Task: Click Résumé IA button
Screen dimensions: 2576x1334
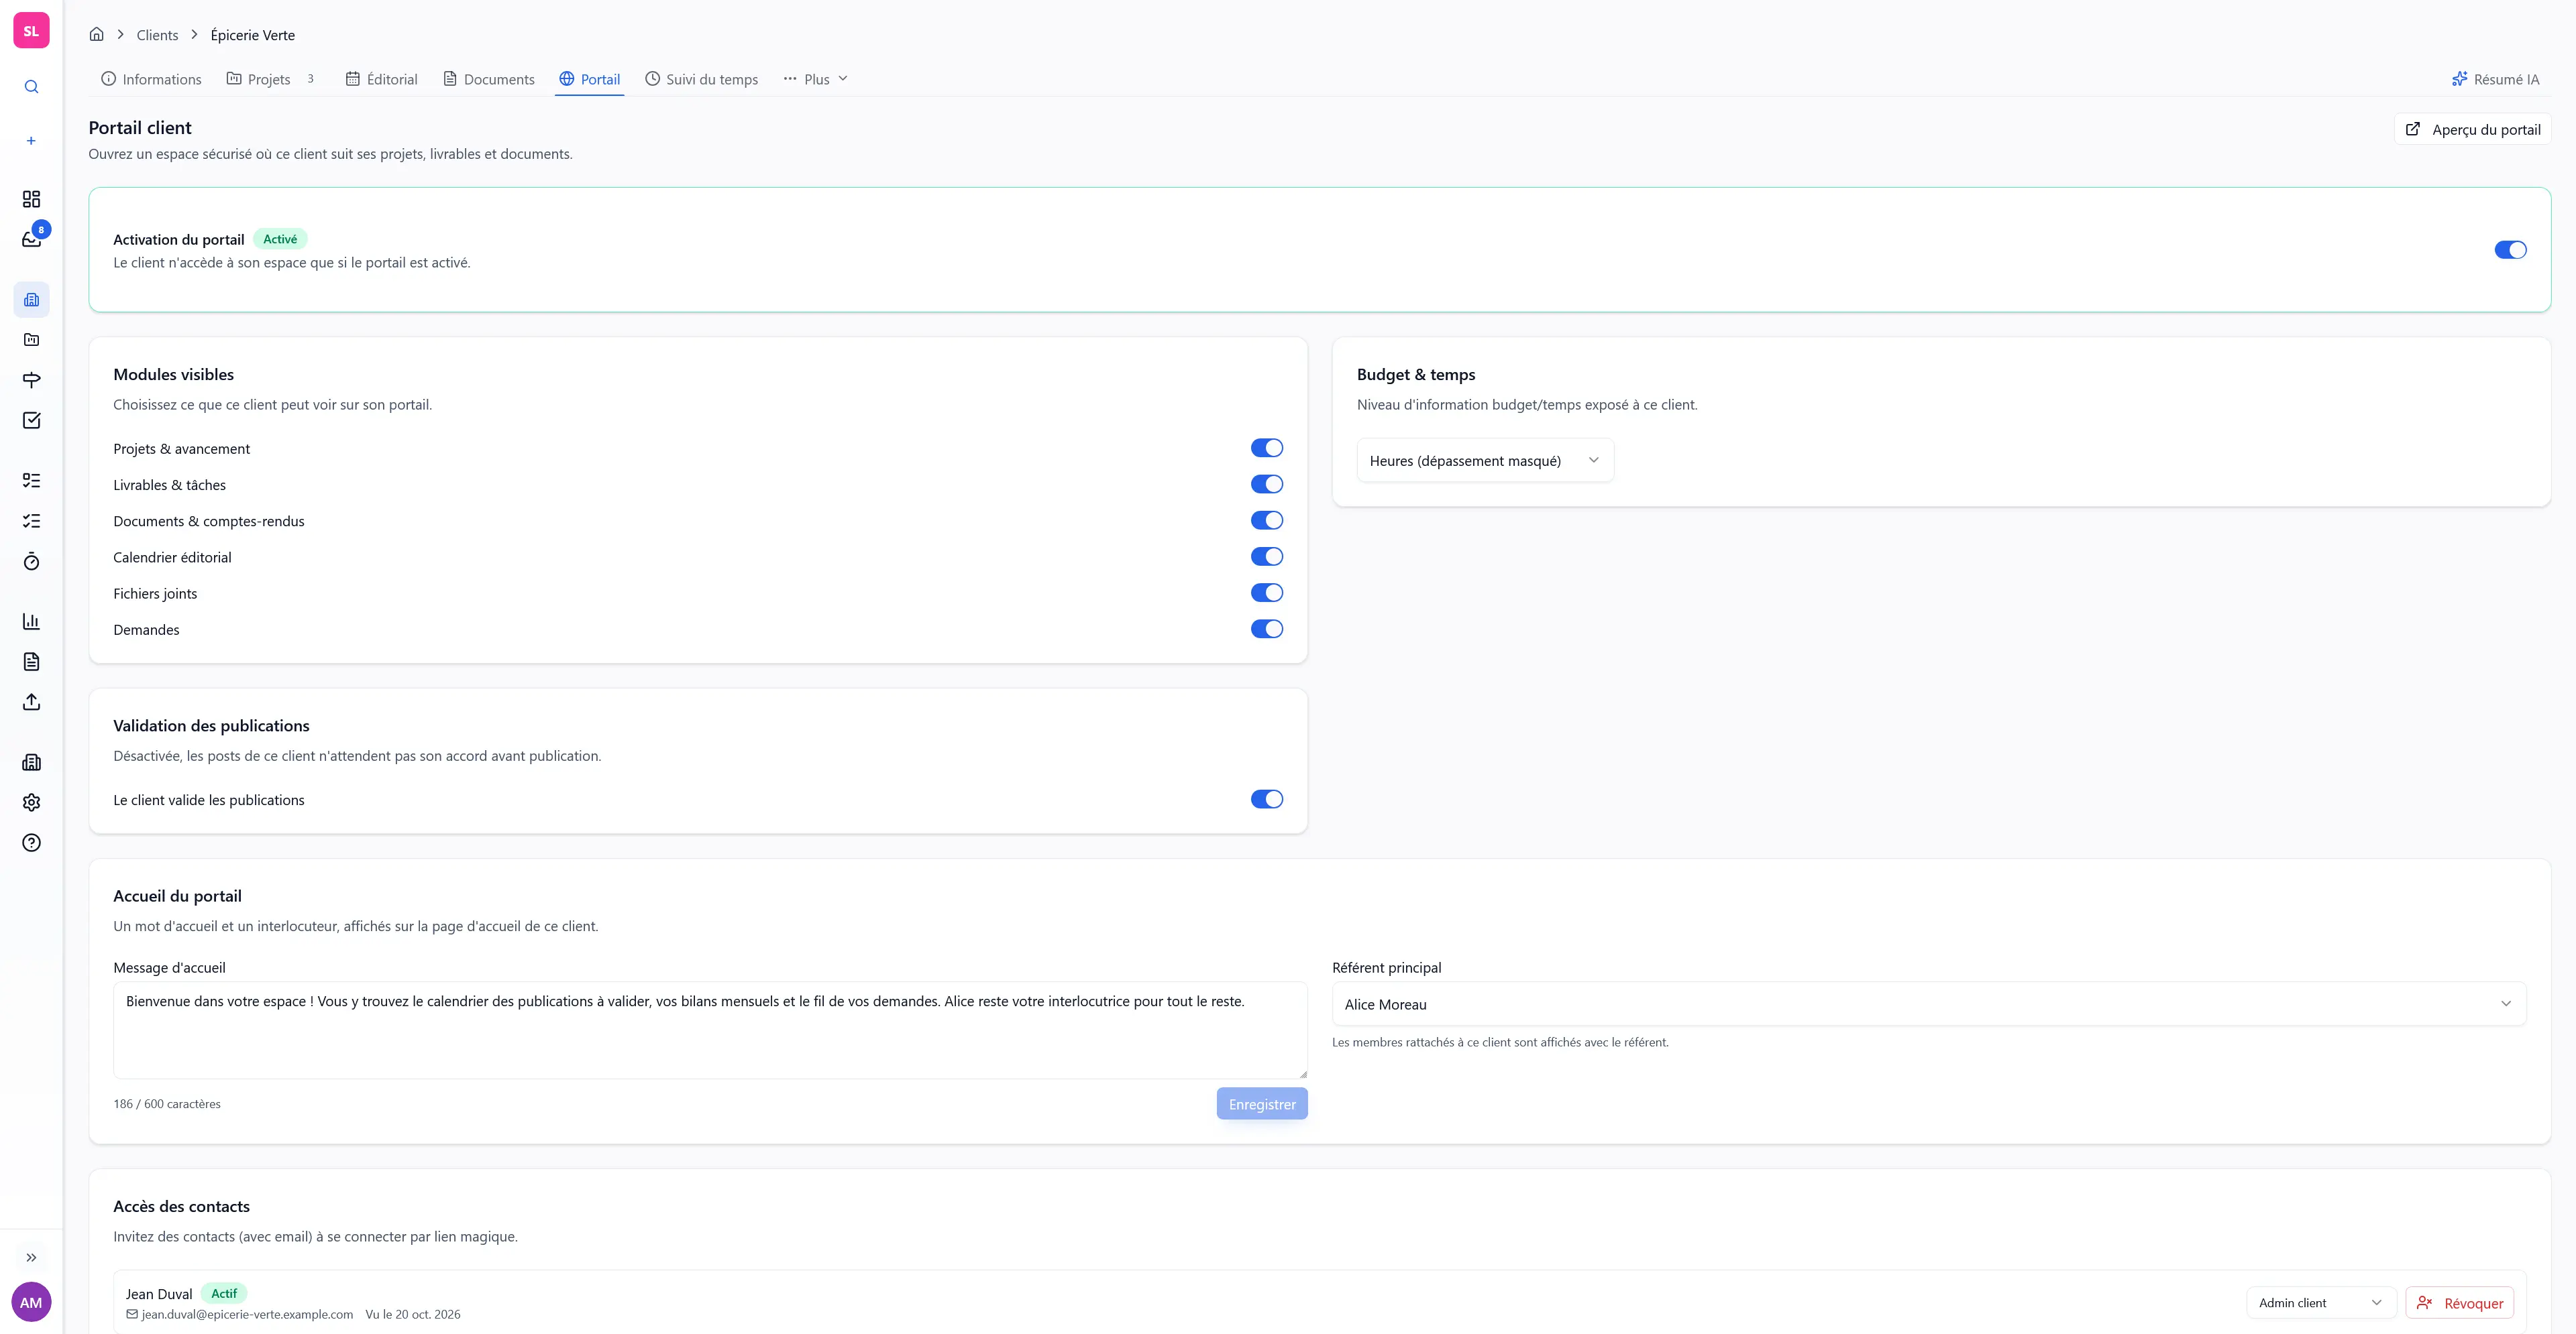Action: pyautogui.click(x=2495, y=79)
